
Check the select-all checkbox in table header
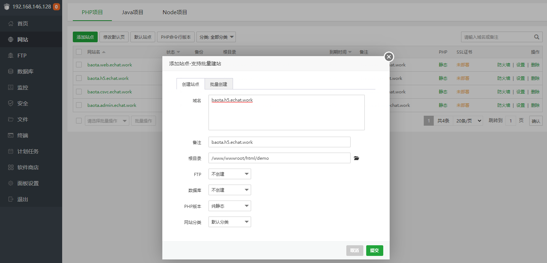(79, 52)
